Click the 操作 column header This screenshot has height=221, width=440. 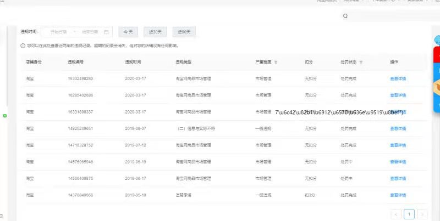pyautogui.click(x=394, y=62)
